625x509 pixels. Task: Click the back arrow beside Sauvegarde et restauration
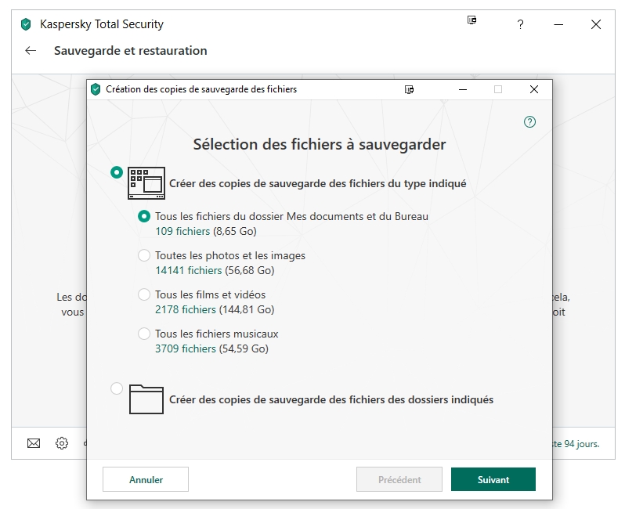tap(31, 51)
